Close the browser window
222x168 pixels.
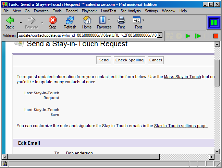217,4
